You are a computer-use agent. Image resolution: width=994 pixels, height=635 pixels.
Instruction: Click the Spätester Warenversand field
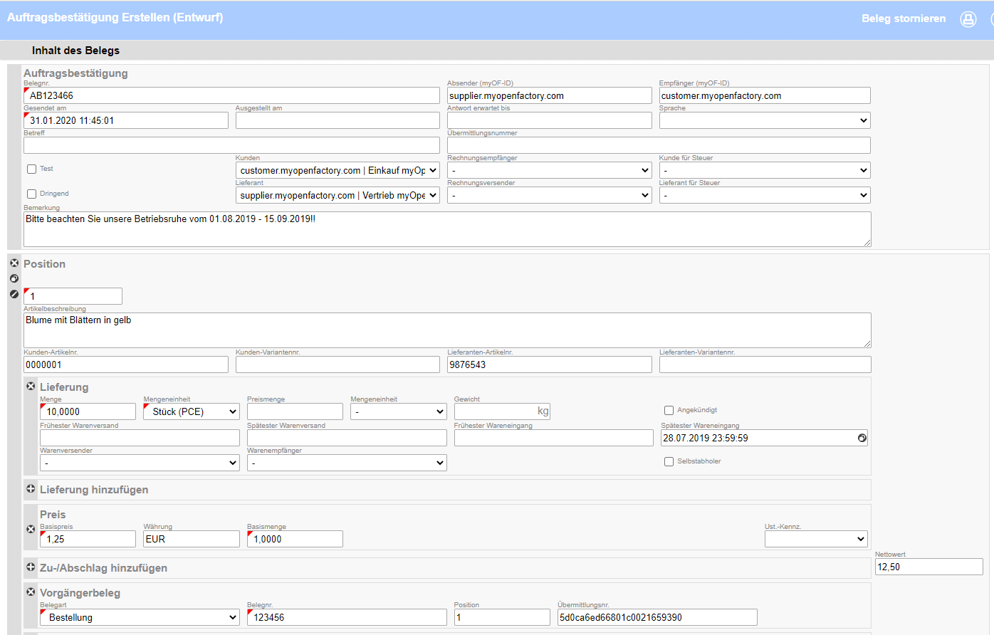click(347, 438)
